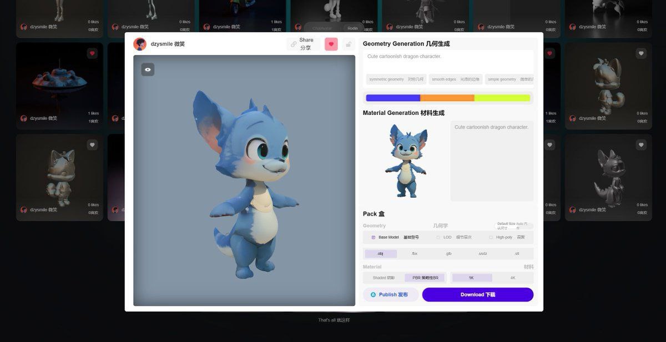Click the Geometry Generation prompt text field
This screenshot has height=342, width=666.
click(448, 61)
